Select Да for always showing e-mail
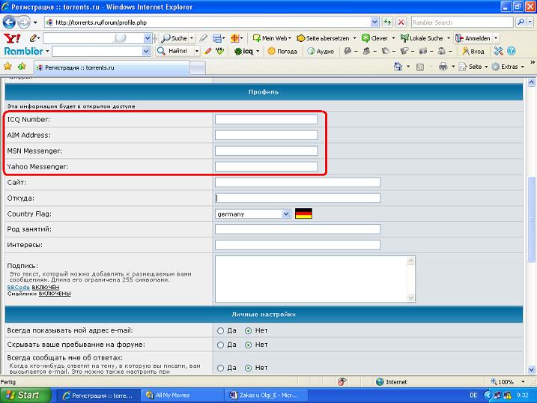Screen dimensions: 537x403 click(x=220, y=331)
